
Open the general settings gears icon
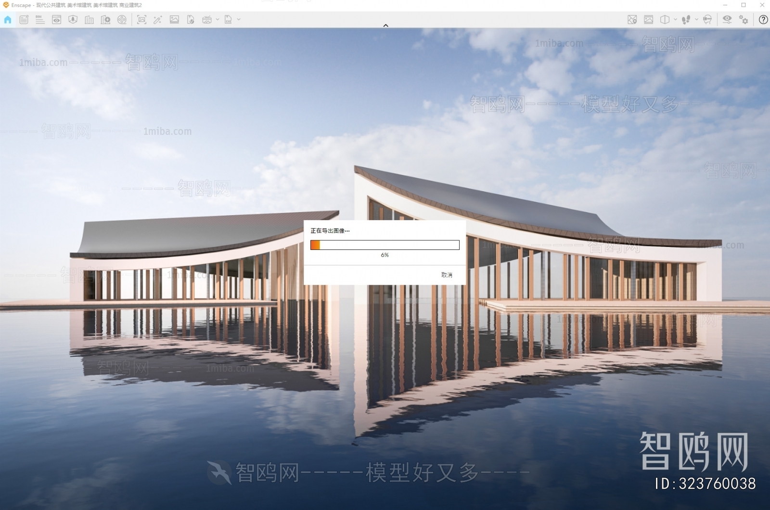pyautogui.click(x=744, y=20)
